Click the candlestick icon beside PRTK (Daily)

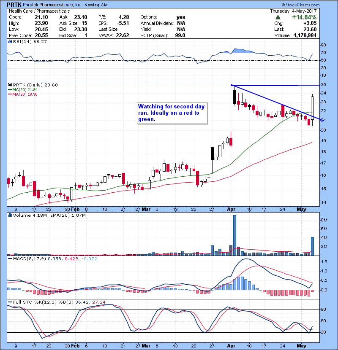click(10, 85)
